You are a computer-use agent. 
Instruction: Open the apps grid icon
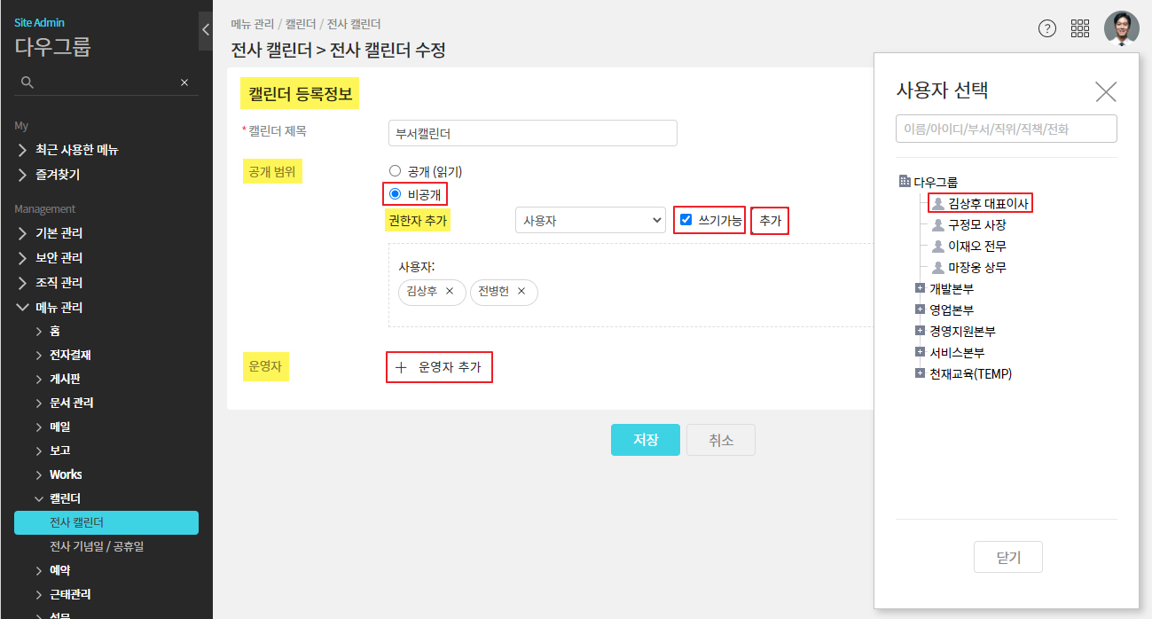[x=1080, y=28]
